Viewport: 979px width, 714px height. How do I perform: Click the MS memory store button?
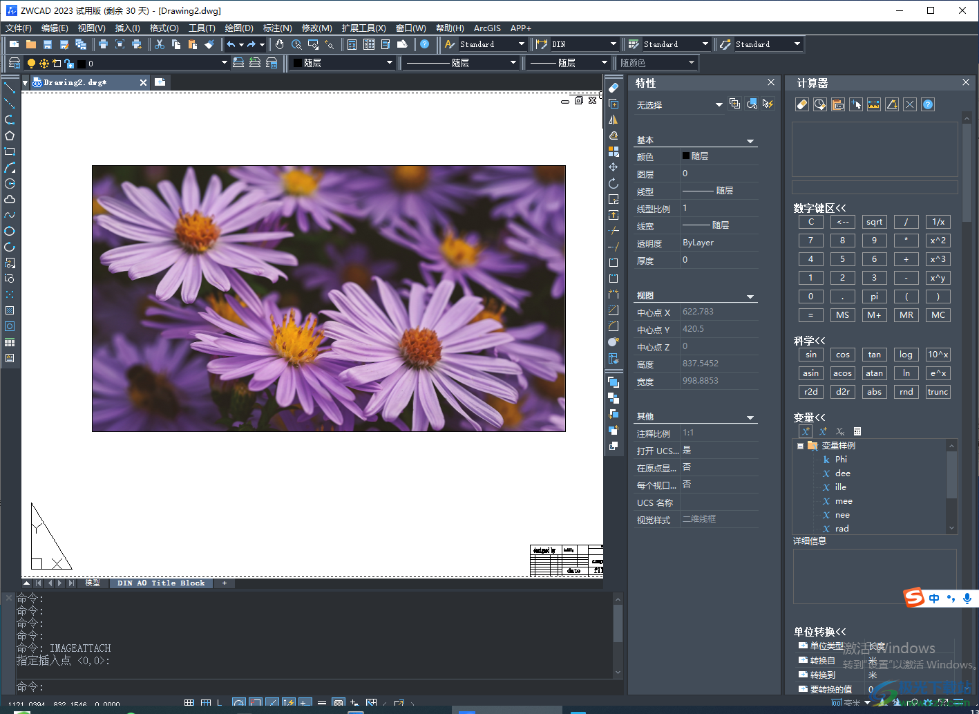842,315
